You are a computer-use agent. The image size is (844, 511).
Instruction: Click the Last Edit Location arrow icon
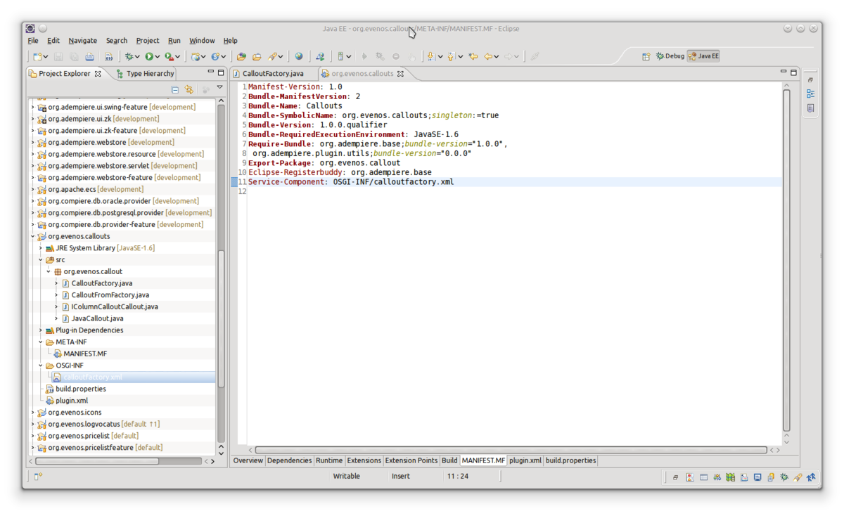coord(473,56)
